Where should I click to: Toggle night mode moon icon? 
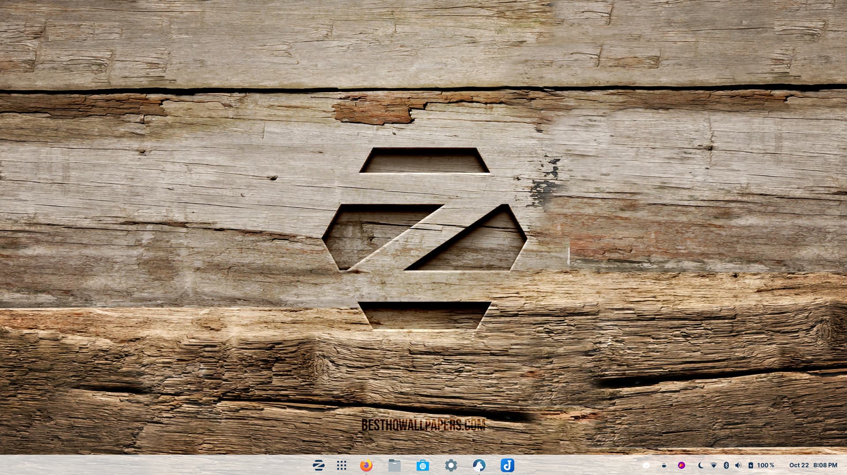pyautogui.click(x=701, y=465)
